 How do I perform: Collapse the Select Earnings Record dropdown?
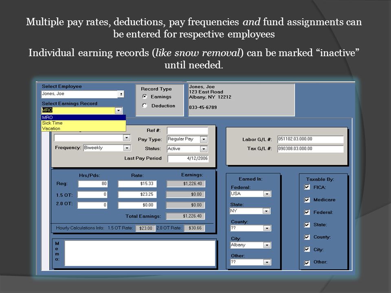click(x=119, y=110)
